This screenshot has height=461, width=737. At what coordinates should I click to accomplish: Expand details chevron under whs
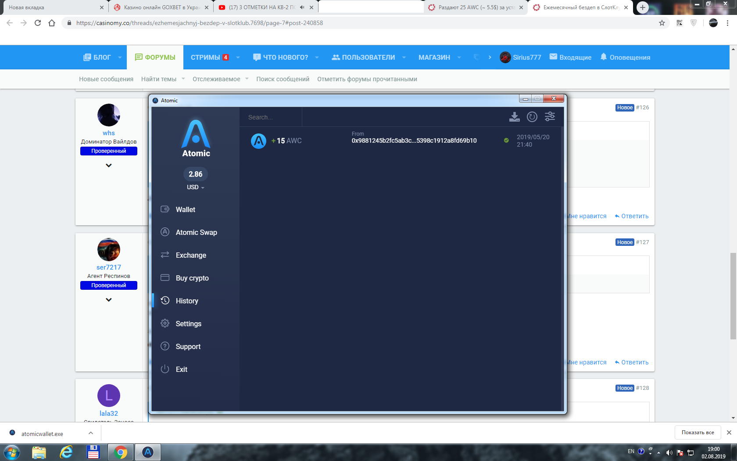point(109,166)
